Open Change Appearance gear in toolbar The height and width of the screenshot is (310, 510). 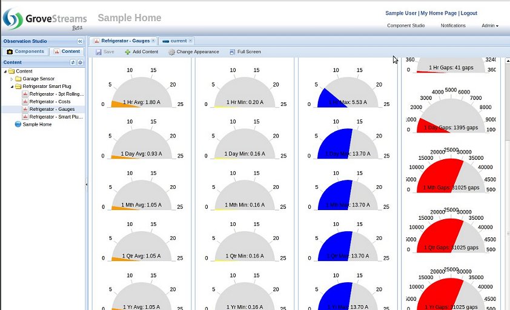tap(171, 52)
